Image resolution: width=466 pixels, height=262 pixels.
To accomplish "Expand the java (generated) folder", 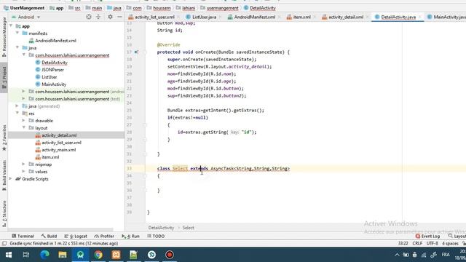I will pos(17,106).
